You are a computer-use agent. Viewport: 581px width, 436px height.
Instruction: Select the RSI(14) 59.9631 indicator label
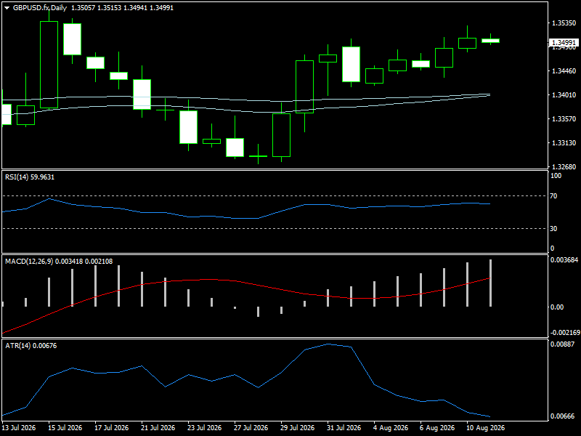[30, 177]
